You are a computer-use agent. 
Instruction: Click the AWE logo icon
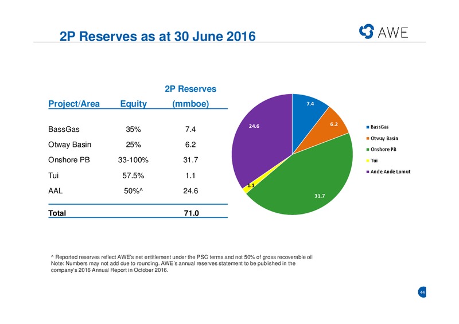coord(367,32)
